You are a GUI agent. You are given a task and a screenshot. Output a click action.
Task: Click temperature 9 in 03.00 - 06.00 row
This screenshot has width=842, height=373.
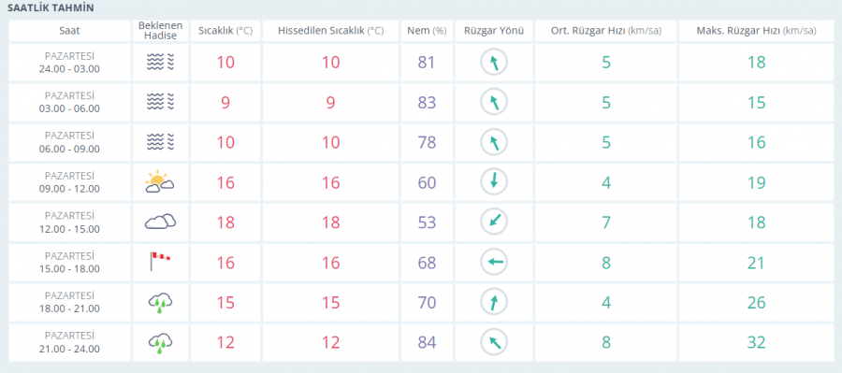(x=225, y=103)
